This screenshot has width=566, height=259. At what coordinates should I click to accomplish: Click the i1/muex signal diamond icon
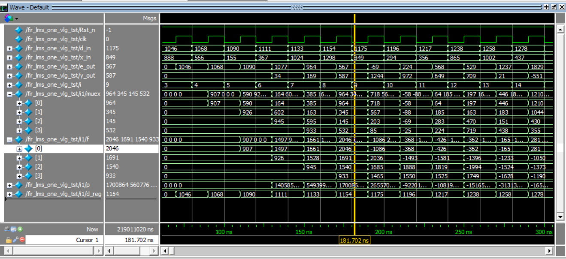[18, 94]
